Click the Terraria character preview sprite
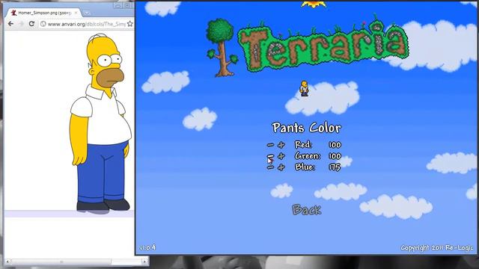479x269 pixels. pyautogui.click(x=304, y=88)
